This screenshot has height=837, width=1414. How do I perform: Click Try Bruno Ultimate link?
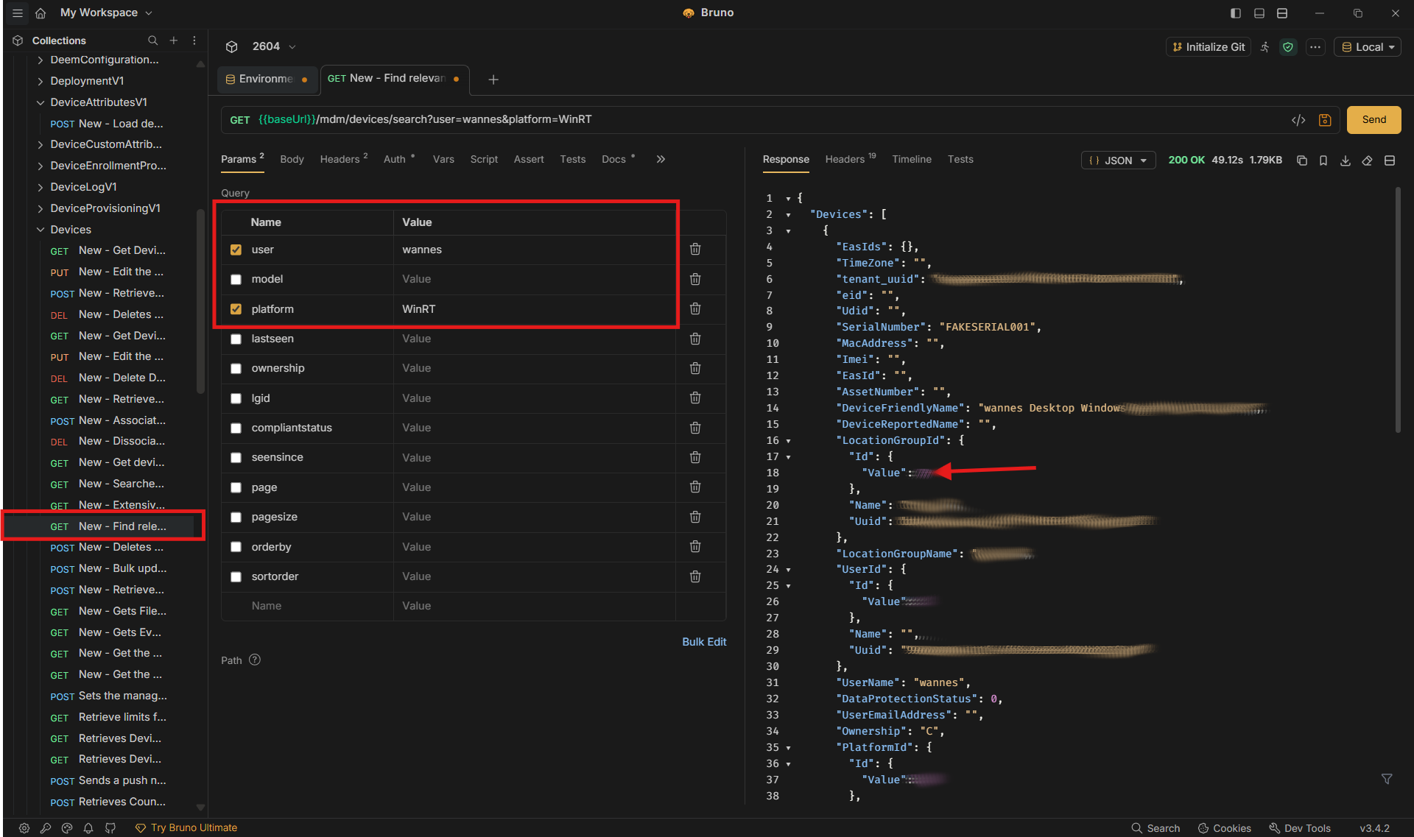187,828
